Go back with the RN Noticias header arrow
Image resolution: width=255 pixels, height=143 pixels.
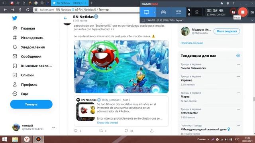point(65,18)
